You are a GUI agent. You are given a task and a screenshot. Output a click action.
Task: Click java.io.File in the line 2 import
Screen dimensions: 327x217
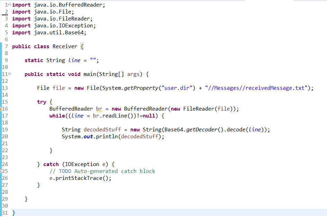53,12
